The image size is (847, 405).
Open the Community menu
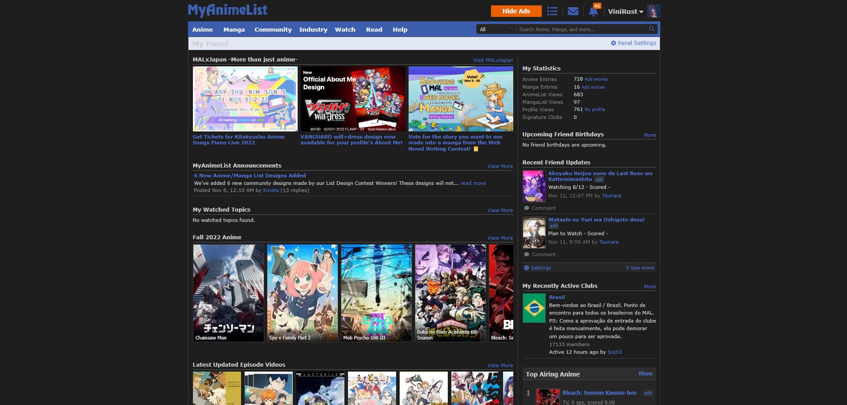coord(273,29)
